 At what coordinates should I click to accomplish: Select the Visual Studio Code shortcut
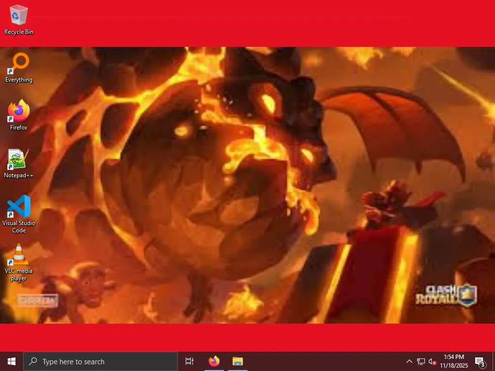[19, 214]
